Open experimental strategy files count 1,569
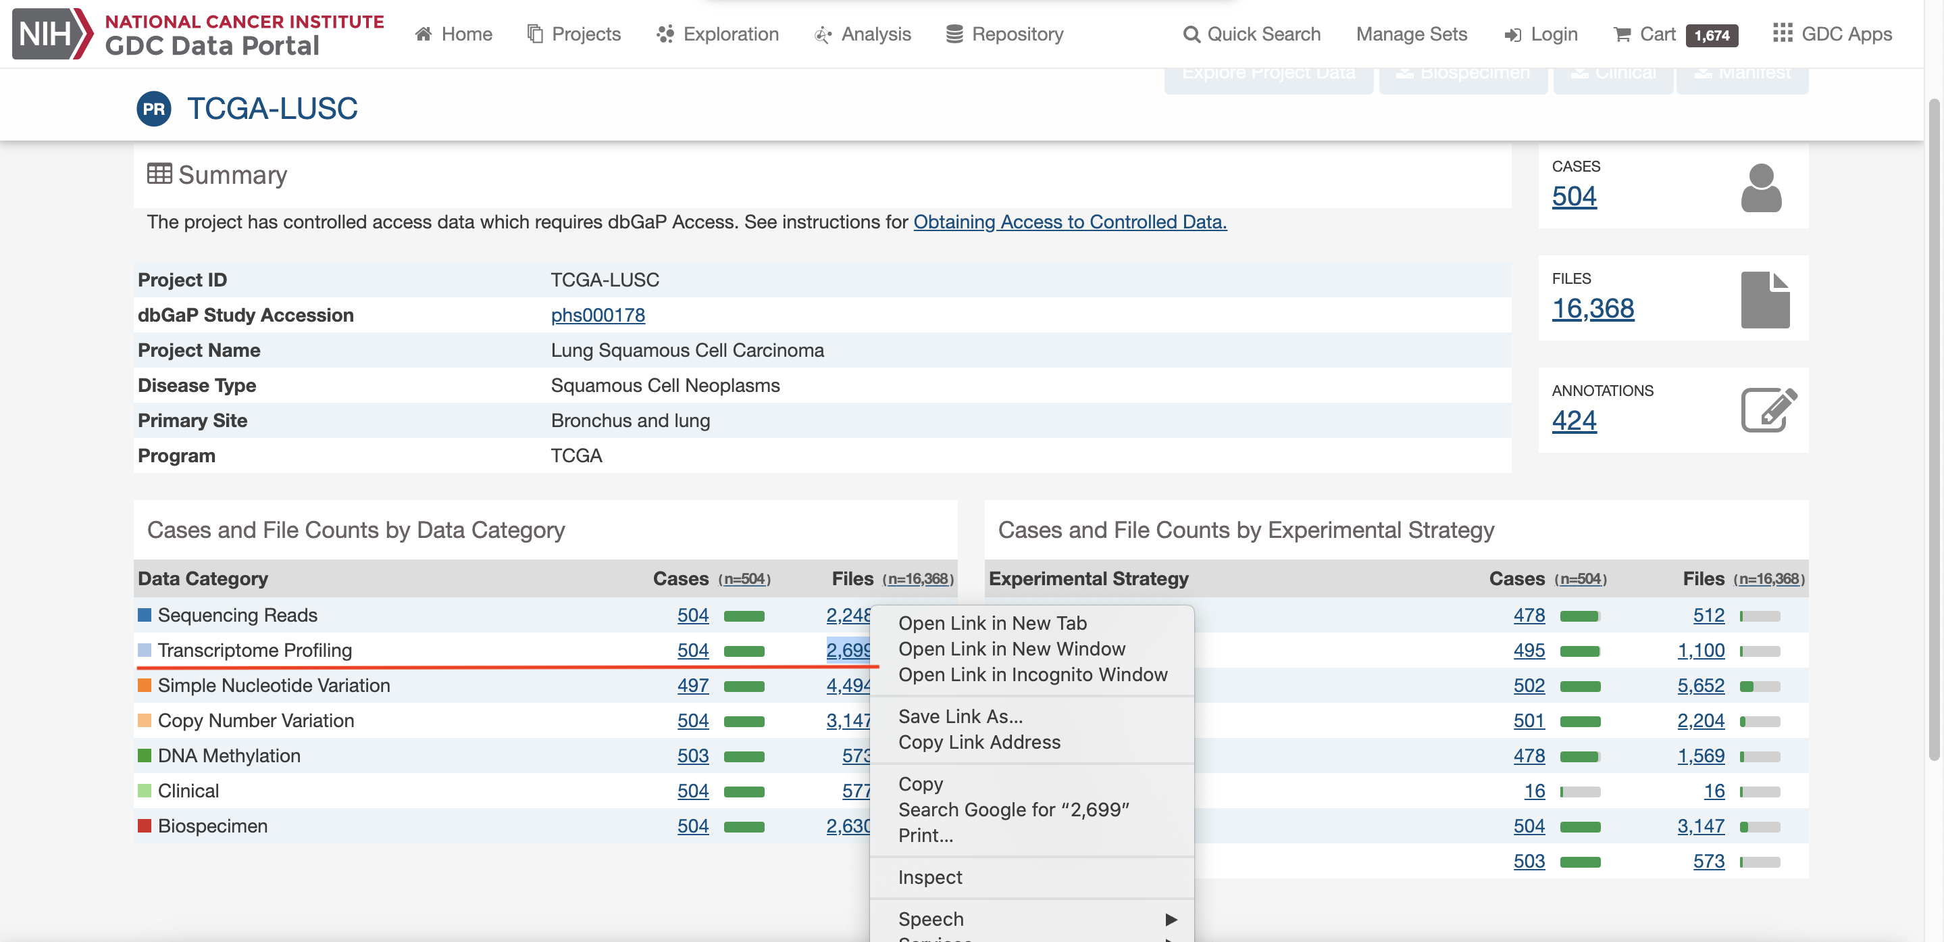 click(1700, 755)
